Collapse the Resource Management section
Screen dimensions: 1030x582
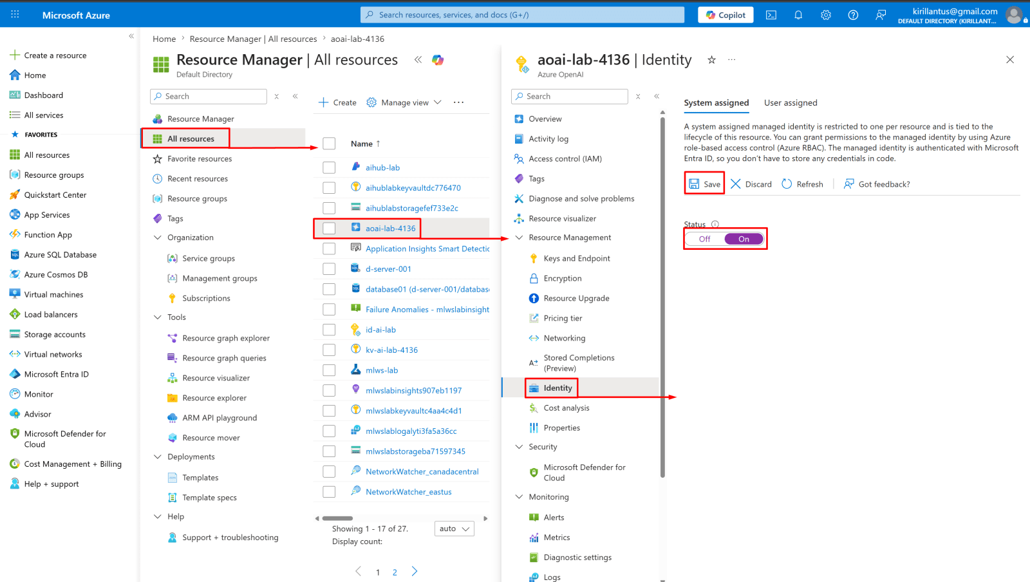[519, 238]
